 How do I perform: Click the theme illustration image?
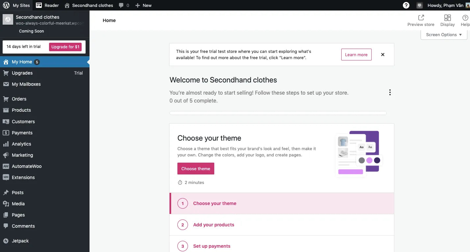(359, 154)
